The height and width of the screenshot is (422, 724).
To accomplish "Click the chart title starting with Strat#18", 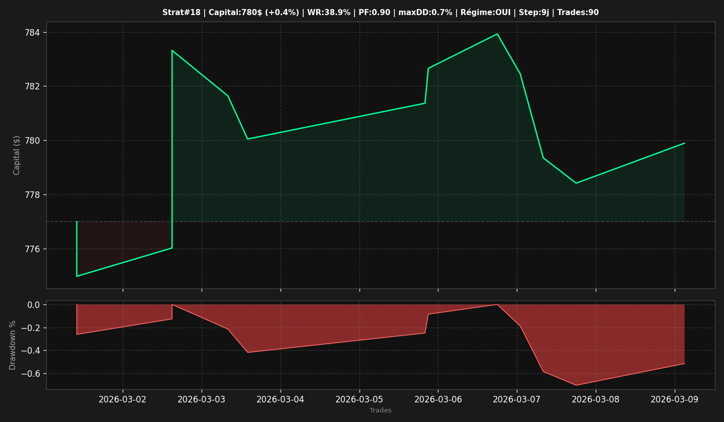I will [x=381, y=13].
